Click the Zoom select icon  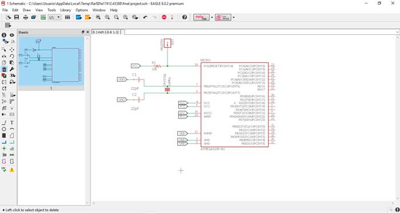pos(135,17)
